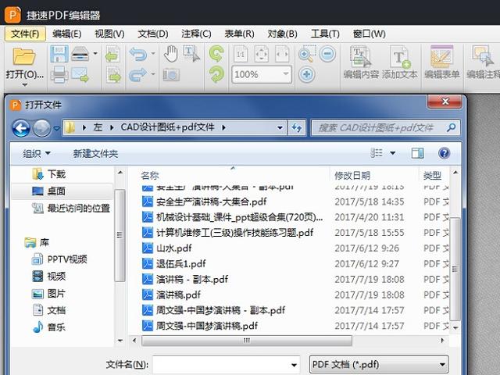Open the address bar path dropdown
500x375 pixels.
click(x=280, y=128)
